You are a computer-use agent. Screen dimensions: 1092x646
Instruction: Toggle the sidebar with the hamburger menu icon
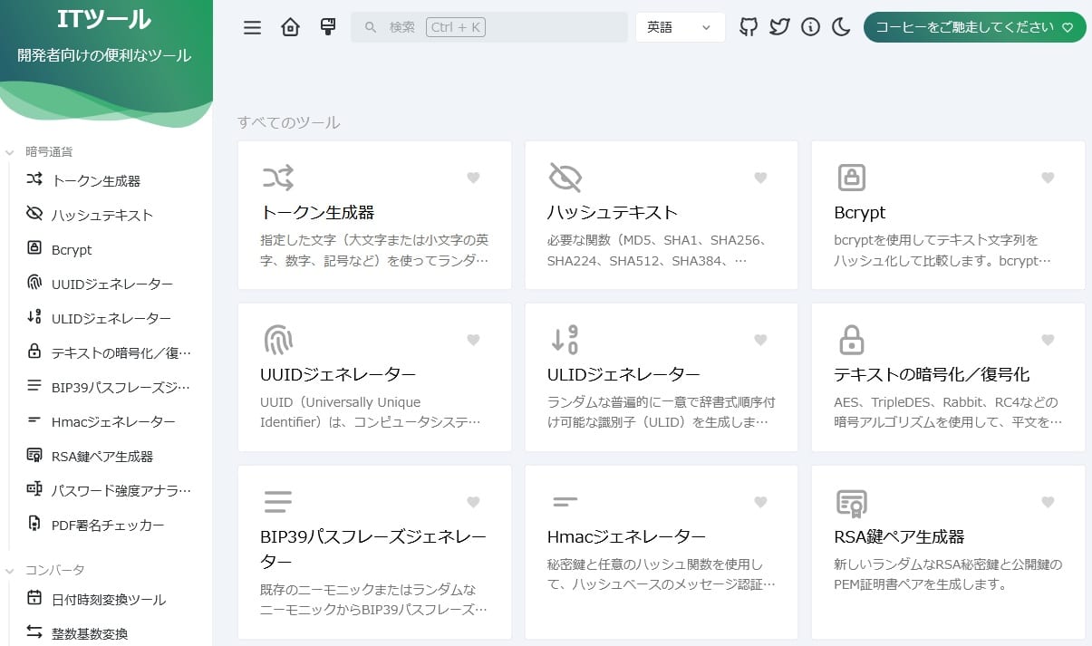[253, 27]
